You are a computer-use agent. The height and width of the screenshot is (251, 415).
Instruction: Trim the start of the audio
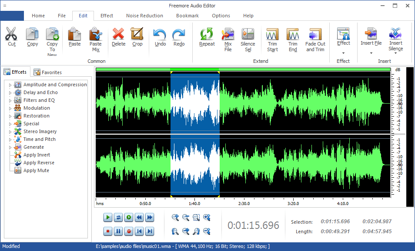(272, 39)
